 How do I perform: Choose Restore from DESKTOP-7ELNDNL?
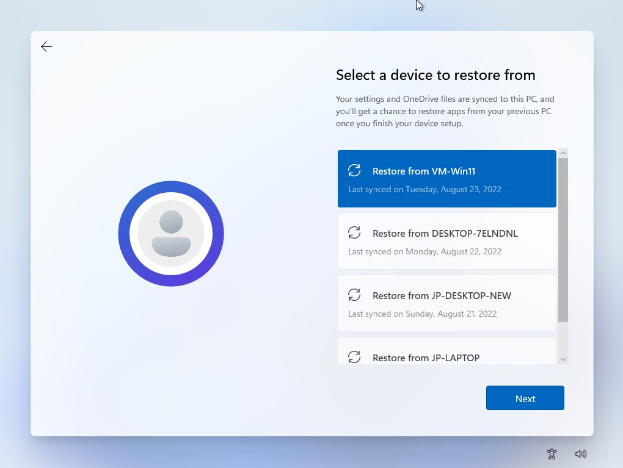pos(446,241)
